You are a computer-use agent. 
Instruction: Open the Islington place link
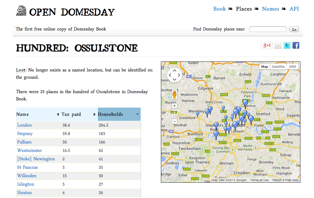pyautogui.click(x=26, y=184)
